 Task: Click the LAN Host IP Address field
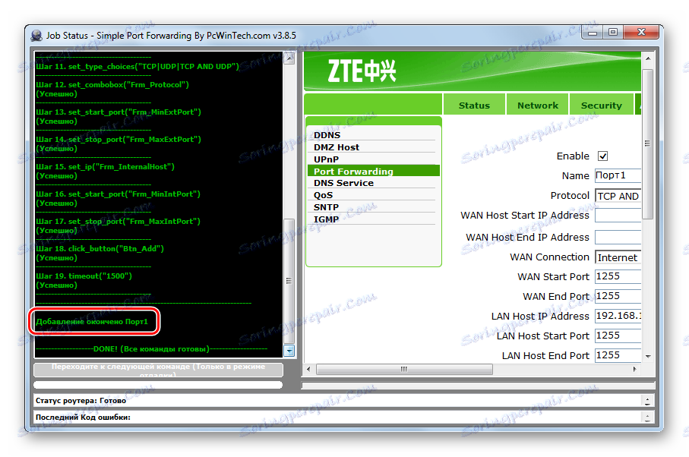click(x=618, y=316)
